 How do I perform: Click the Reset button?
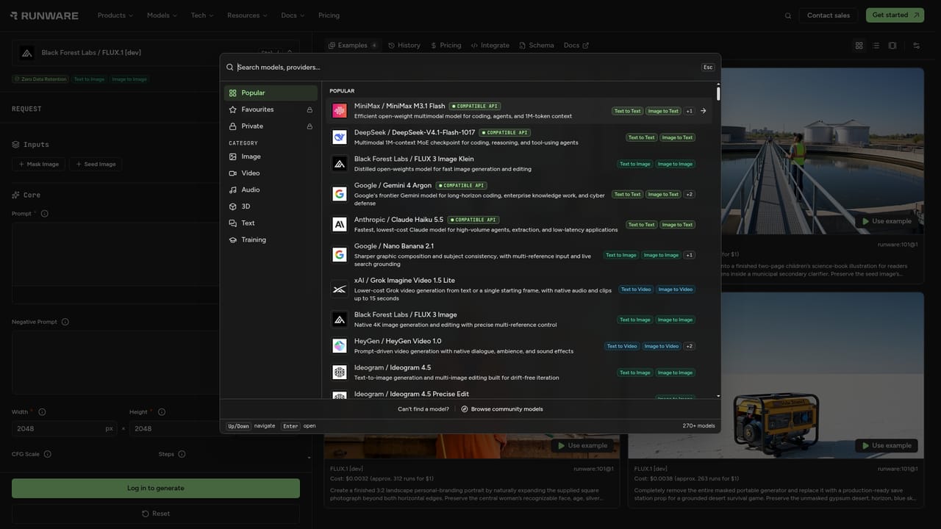pyautogui.click(x=156, y=514)
